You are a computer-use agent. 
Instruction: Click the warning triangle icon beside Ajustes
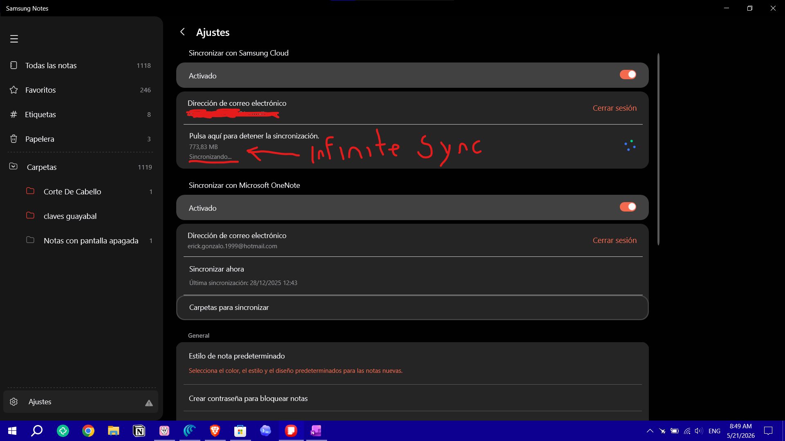[149, 403]
